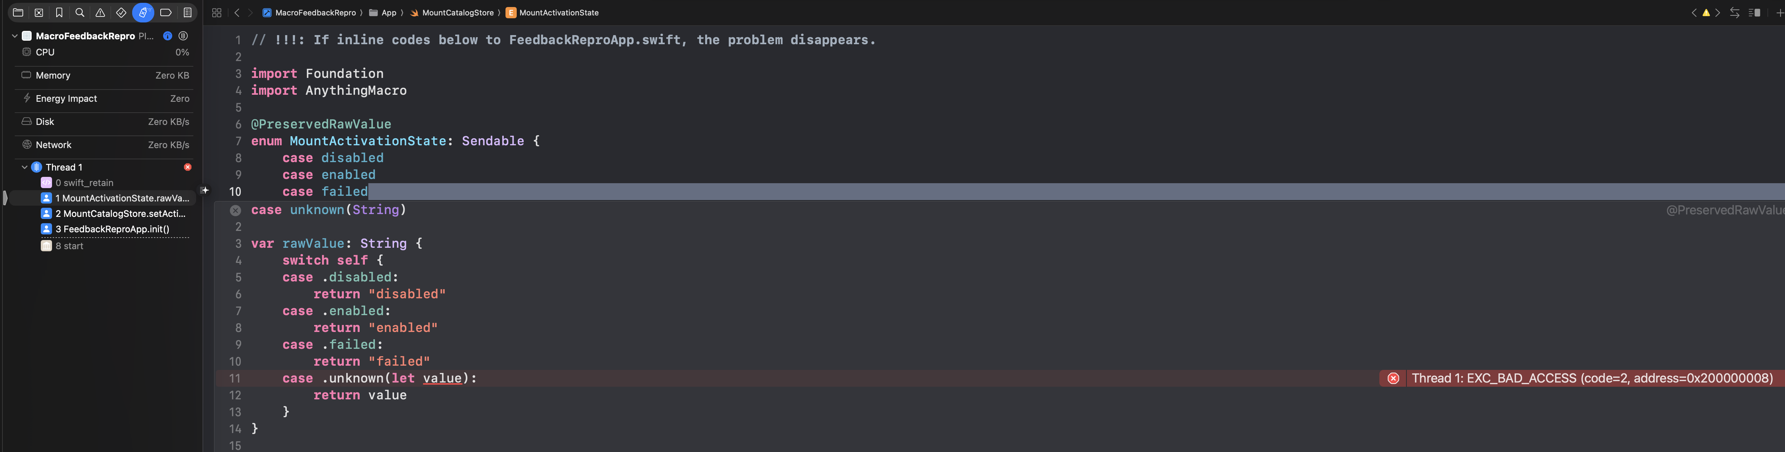Open the Report navigator icon
The height and width of the screenshot is (452, 1785).
pos(187,13)
